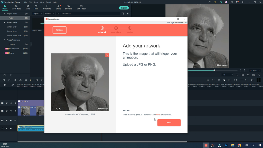The image size is (263, 148).
Task: Expand the Theme tree item
Action: (x=4, y=53)
